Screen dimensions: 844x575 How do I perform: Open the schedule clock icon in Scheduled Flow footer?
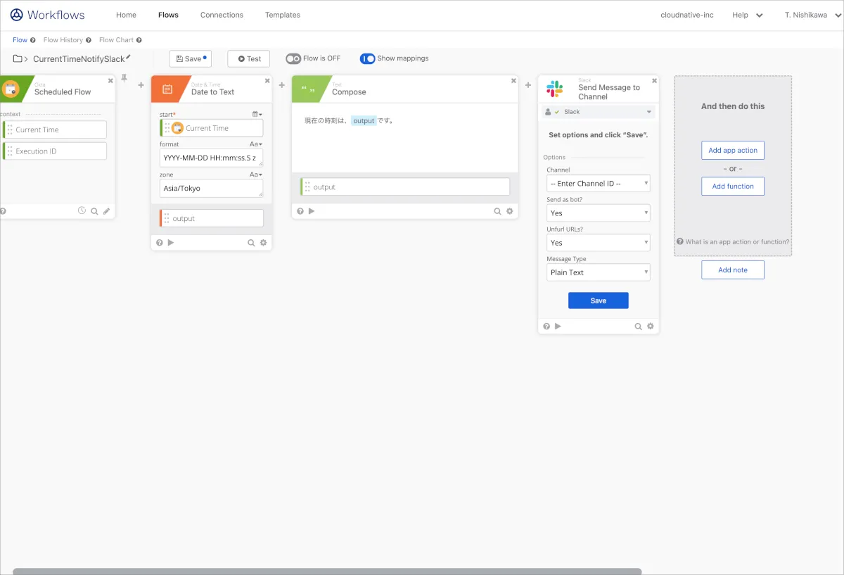pos(82,210)
